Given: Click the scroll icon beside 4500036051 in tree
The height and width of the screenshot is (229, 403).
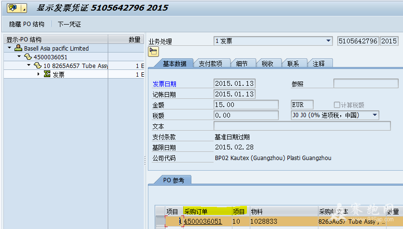Looking at the screenshot, I should coord(28,57).
